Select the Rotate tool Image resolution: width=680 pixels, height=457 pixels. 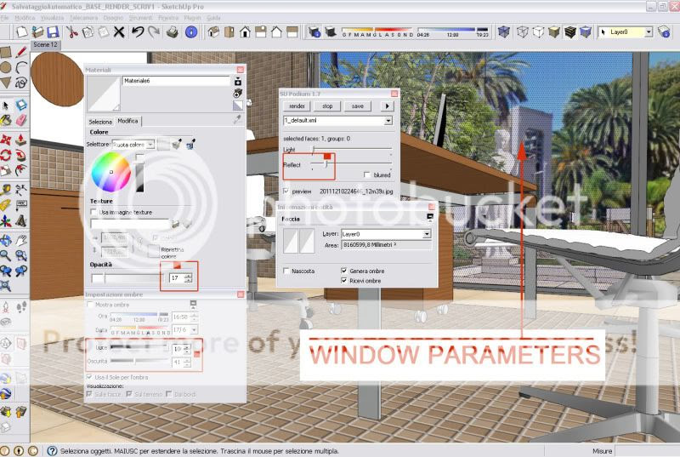pyautogui.click(x=6, y=155)
